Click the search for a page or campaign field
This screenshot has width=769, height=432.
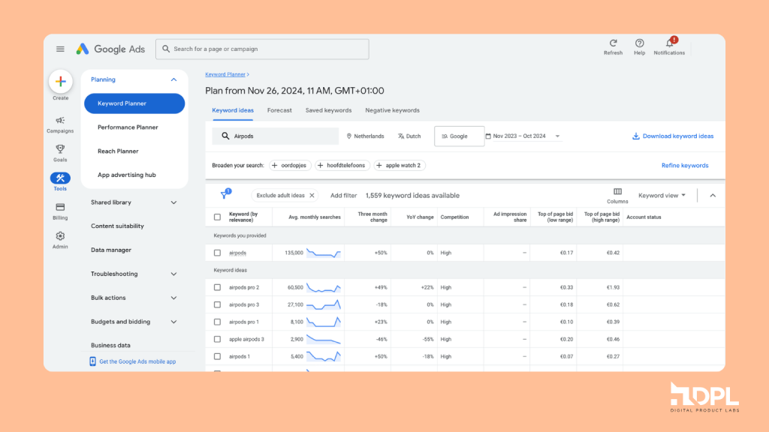[262, 49]
